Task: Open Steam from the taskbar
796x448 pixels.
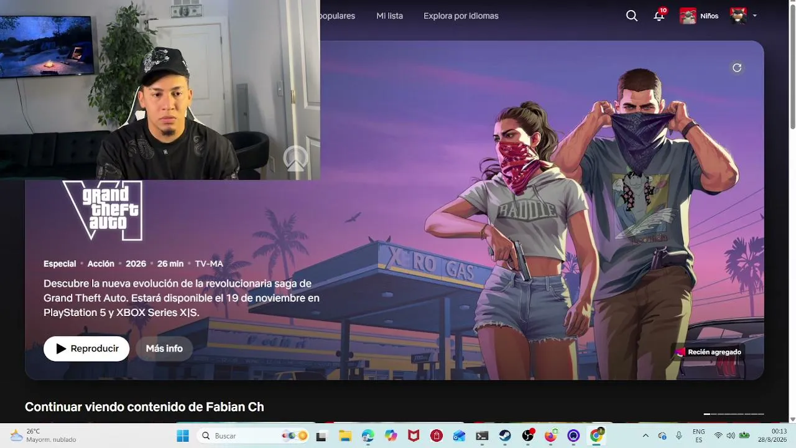Action: (505, 436)
